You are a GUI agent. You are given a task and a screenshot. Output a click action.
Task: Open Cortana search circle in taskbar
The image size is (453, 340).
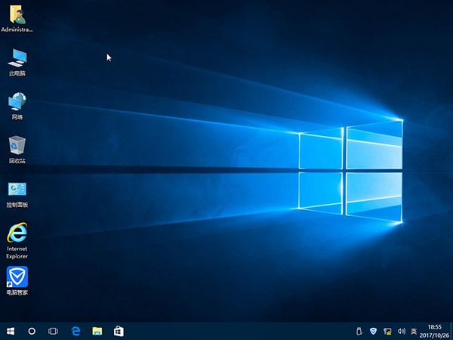[32, 331]
